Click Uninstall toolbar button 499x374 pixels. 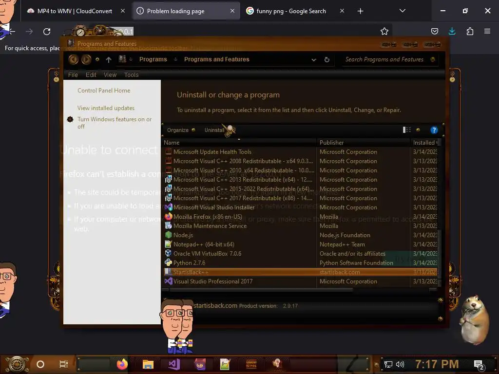tap(214, 130)
